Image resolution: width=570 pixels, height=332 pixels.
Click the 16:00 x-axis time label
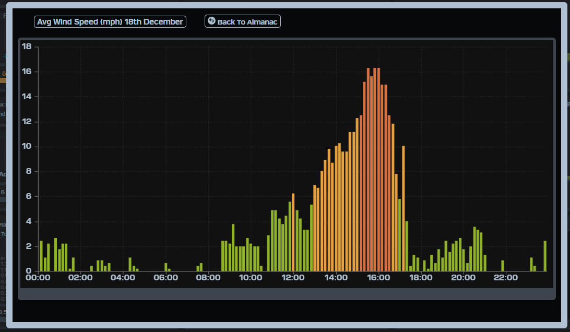pyautogui.click(x=378, y=278)
